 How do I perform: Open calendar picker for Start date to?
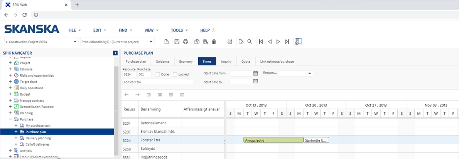(x=255, y=81)
